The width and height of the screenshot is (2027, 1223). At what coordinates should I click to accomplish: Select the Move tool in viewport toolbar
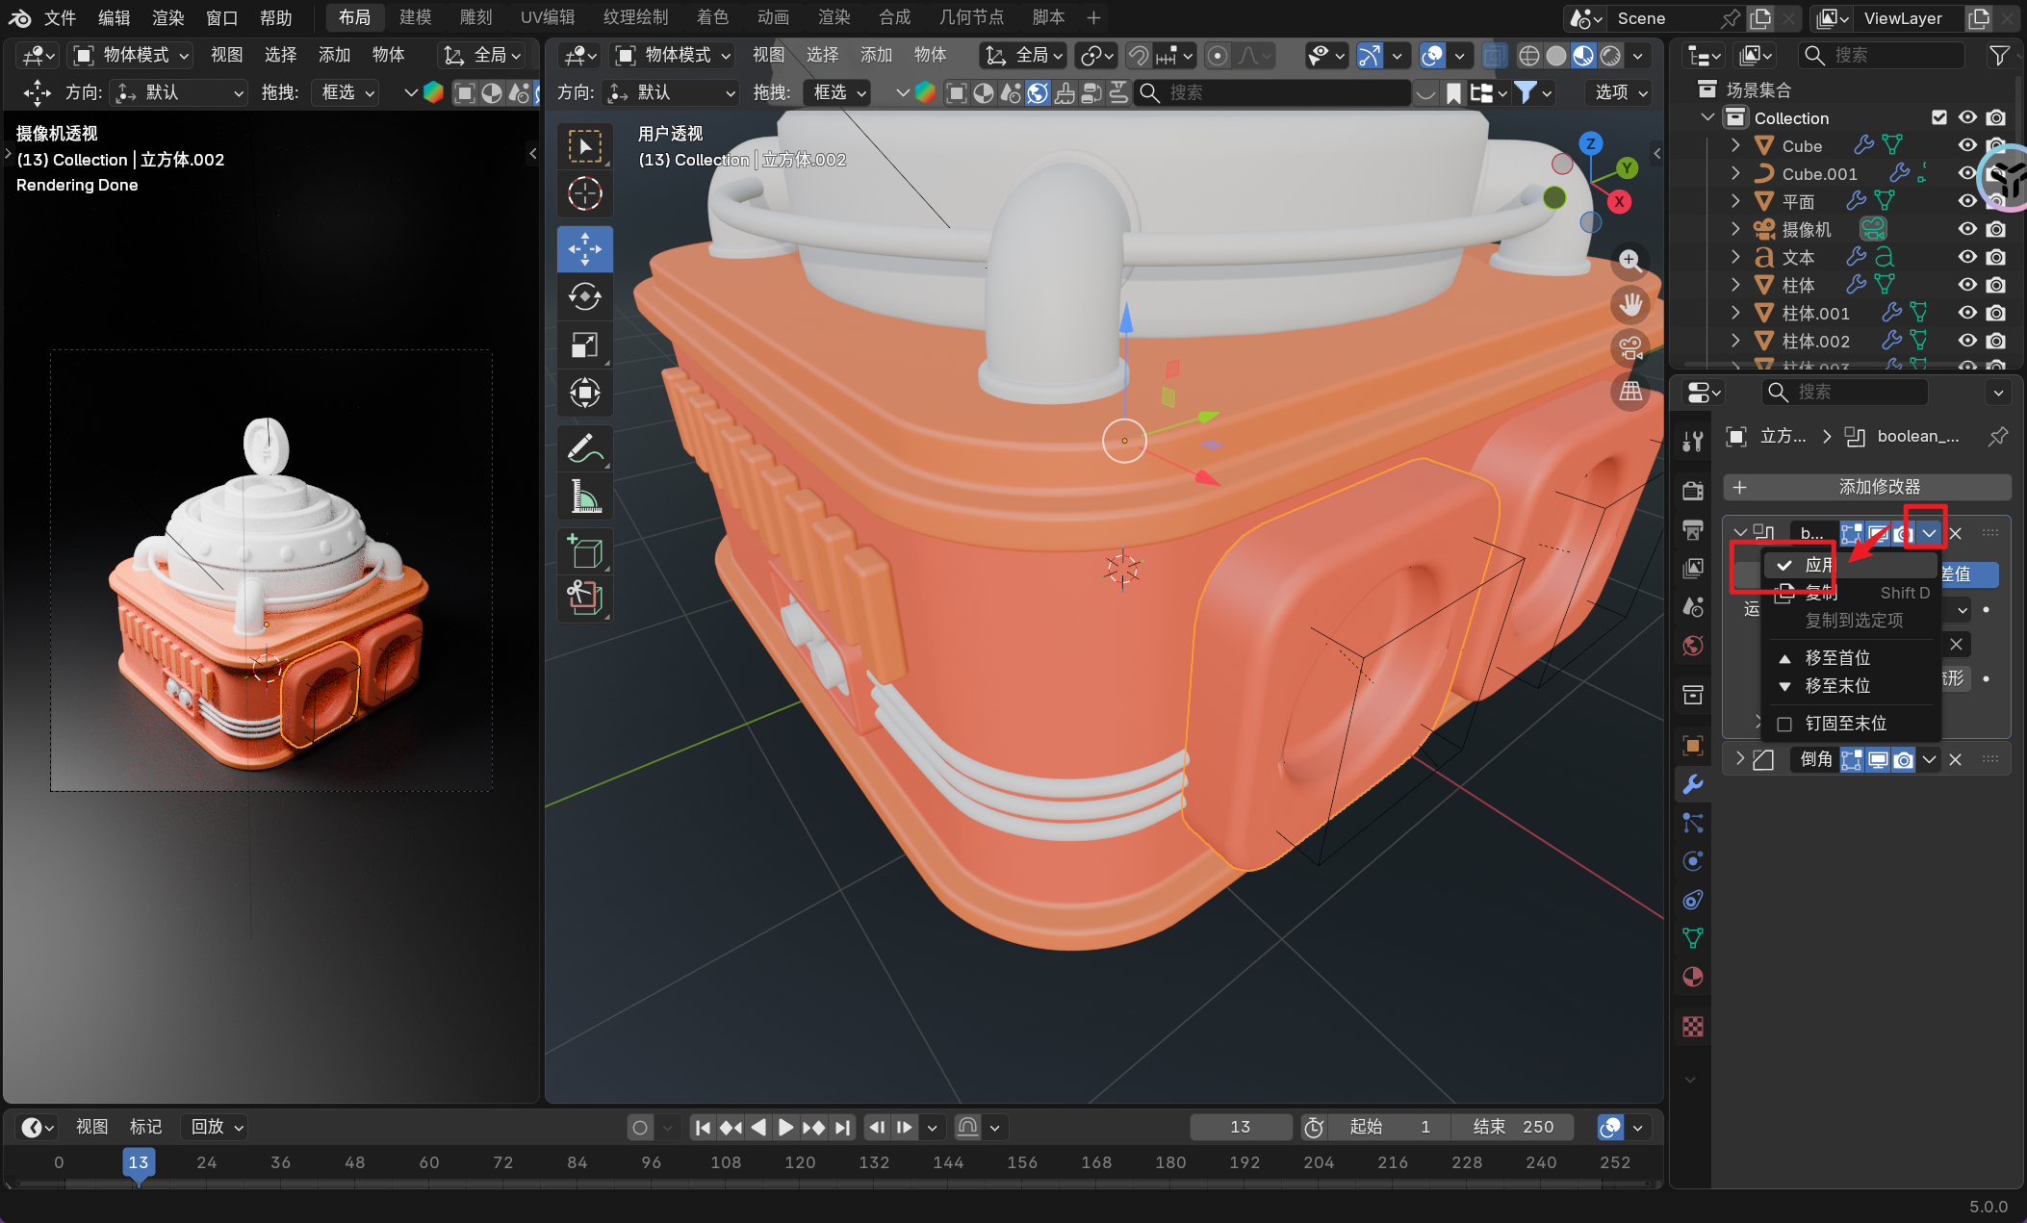point(584,249)
